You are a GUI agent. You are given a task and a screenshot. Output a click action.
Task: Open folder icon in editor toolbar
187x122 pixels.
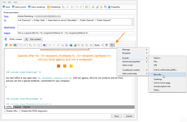pyautogui.click(x=11, y=45)
